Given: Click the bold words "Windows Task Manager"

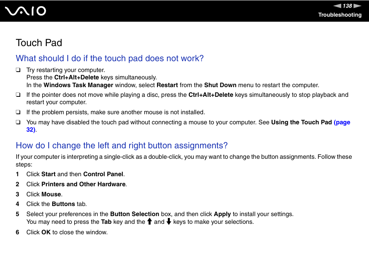Looking at the screenshot, I should [79, 85].
